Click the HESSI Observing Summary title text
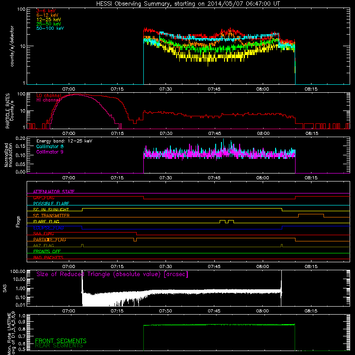Screen dimensions: 355x355 188,4
